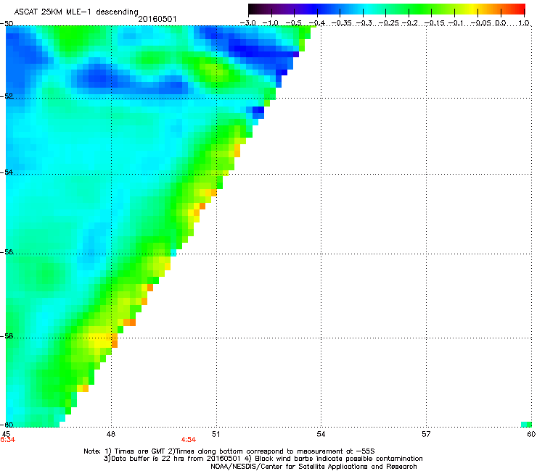The height and width of the screenshot is (471, 537).
Task: Click the 1.0 color scale label
Action: (524, 23)
